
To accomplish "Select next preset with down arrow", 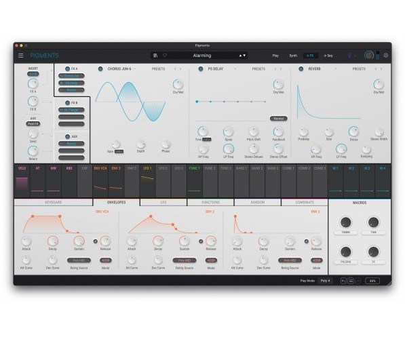I will (244, 56).
